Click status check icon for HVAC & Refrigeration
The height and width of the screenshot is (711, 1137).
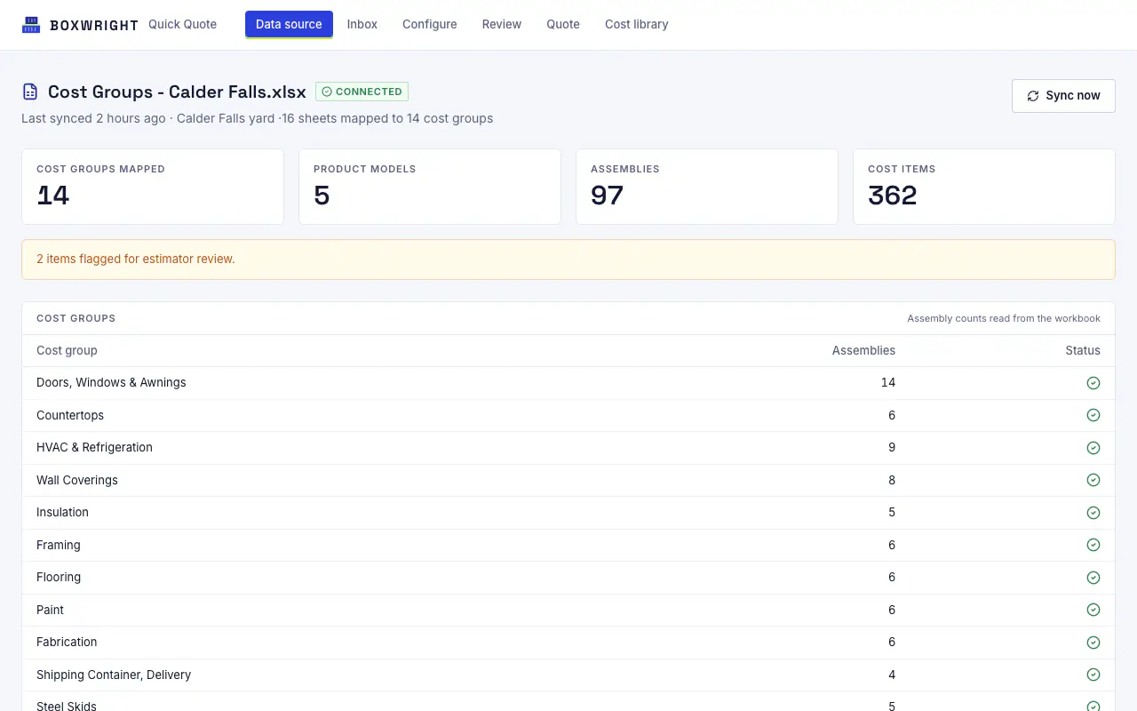(1093, 448)
